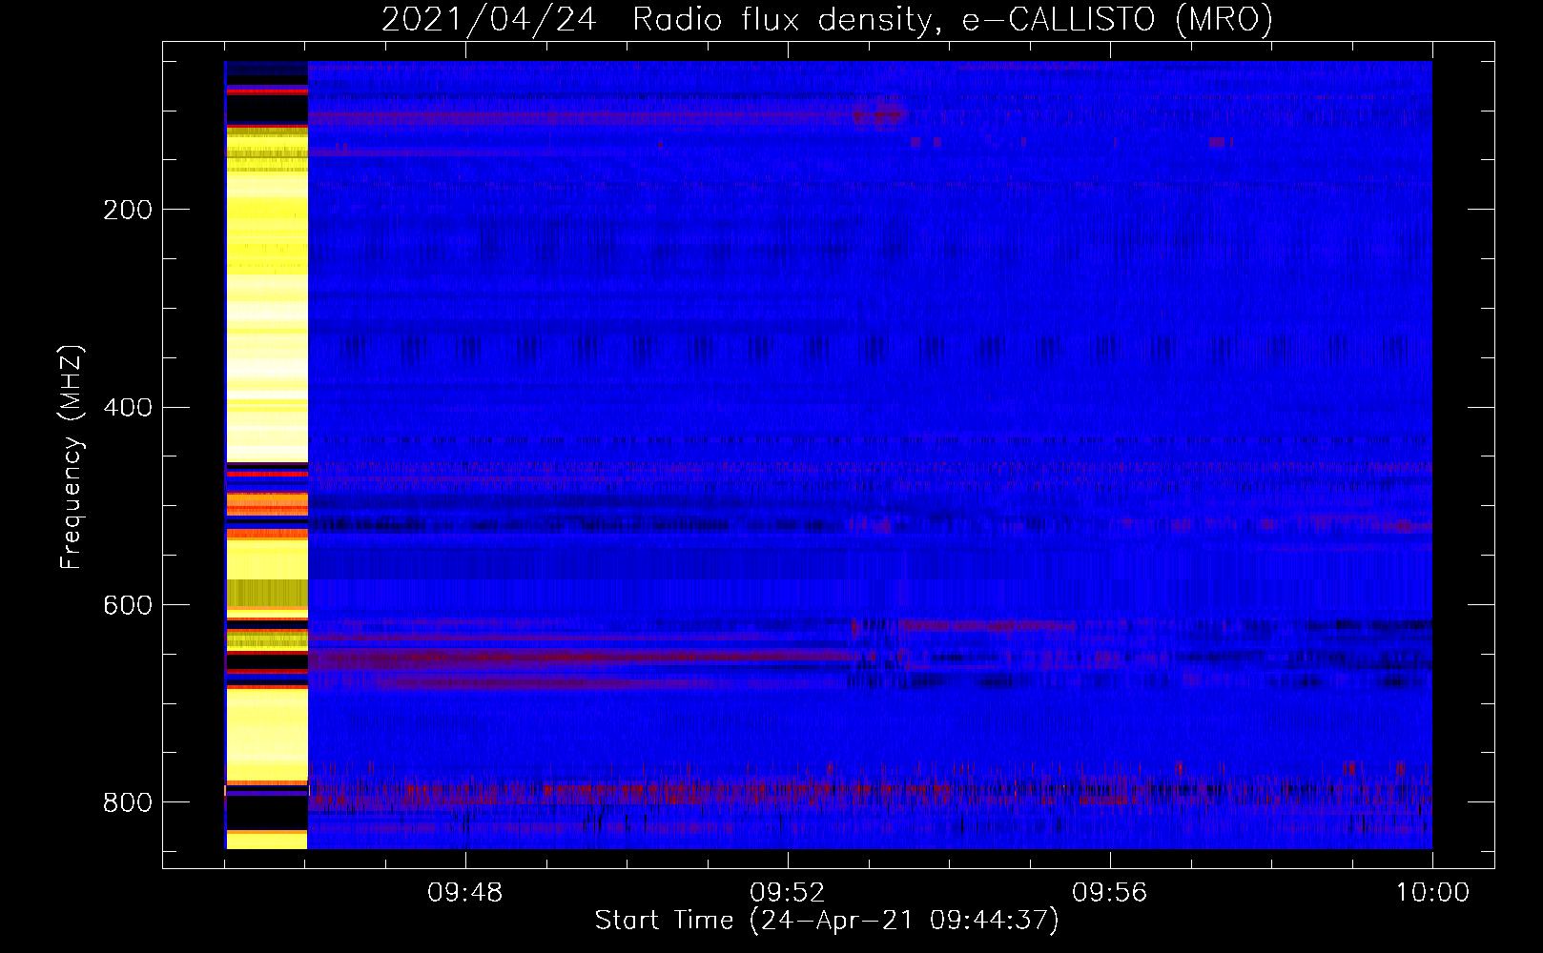Click the 400 frequency tick label
The height and width of the screenshot is (953, 1543).
click(128, 408)
